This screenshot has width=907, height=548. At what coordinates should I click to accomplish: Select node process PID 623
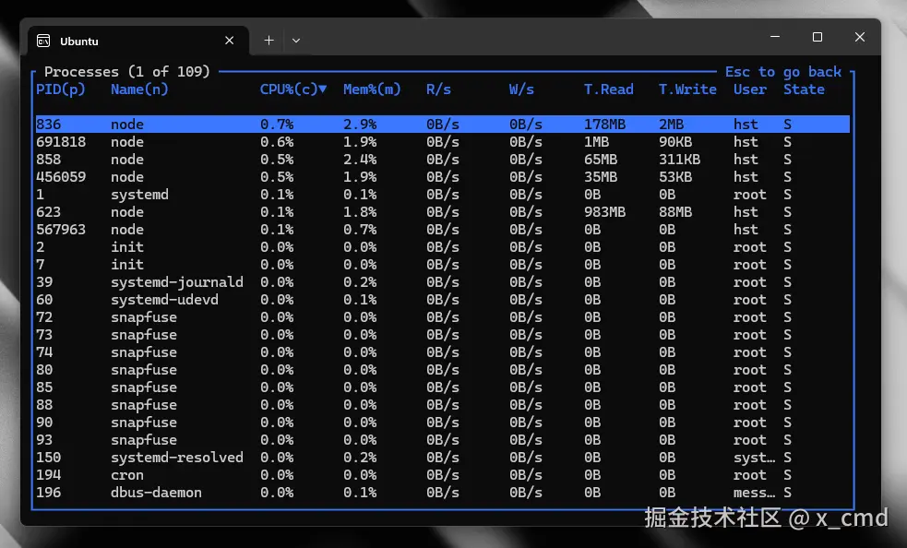coord(443,212)
